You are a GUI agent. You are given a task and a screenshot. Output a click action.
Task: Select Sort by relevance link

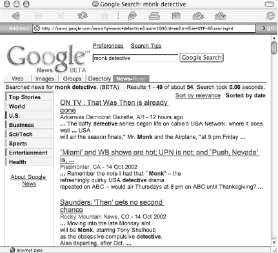point(198,95)
